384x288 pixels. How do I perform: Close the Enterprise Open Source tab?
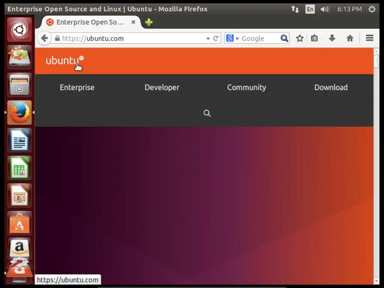tap(133, 22)
